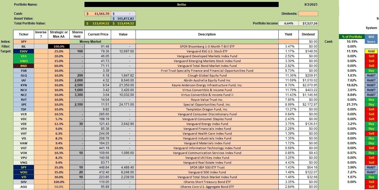Select the Clough Global Equity Fund description
Screen dimensions: 379x190
(x=207, y=76)
